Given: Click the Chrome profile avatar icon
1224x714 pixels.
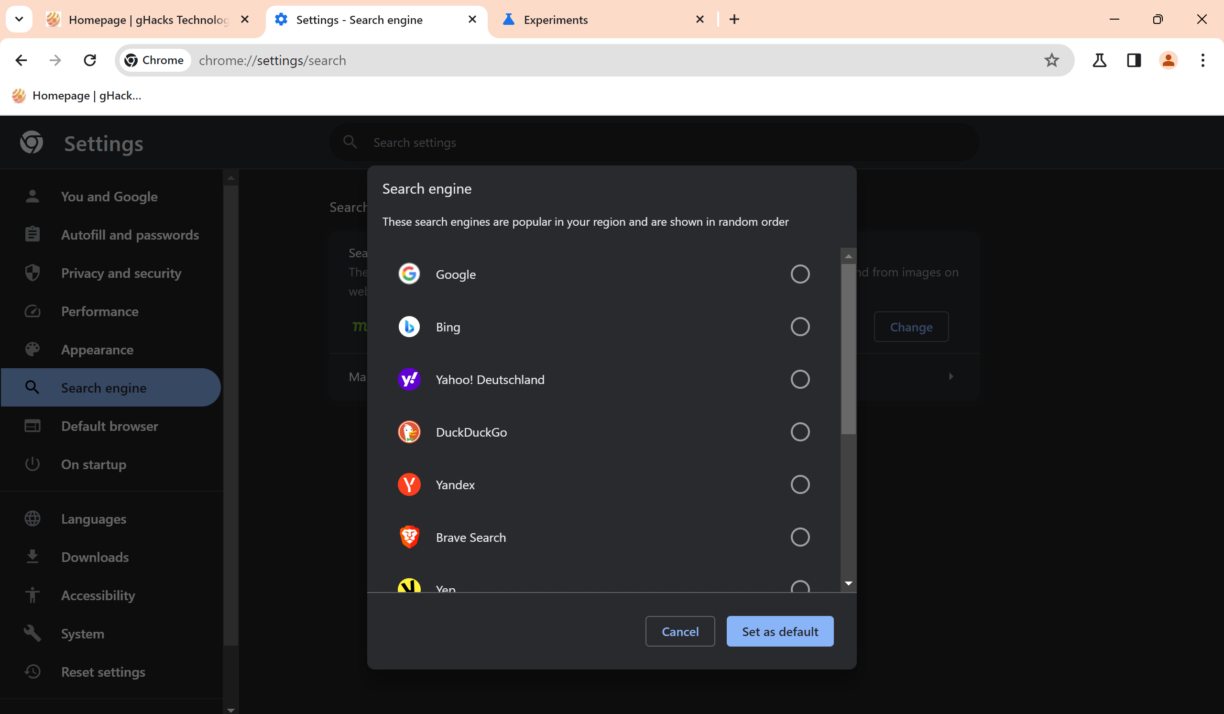Looking at the screenshot, I should tap(1169, 59).
